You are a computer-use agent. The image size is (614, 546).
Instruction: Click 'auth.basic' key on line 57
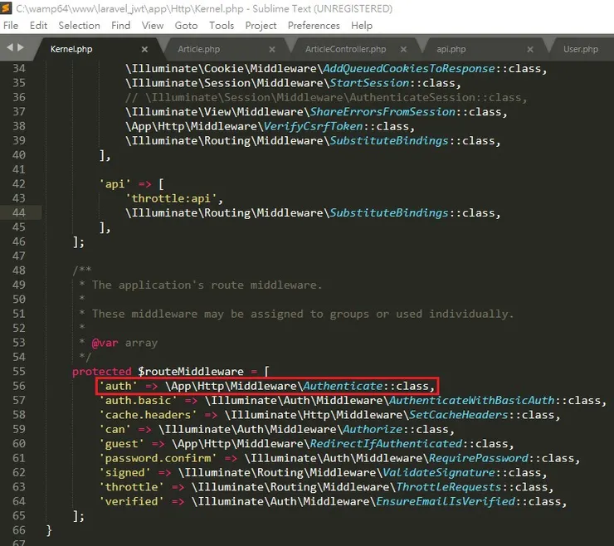138,401
